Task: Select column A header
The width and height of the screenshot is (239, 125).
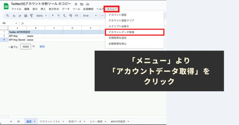Action: tap(17, 28)
